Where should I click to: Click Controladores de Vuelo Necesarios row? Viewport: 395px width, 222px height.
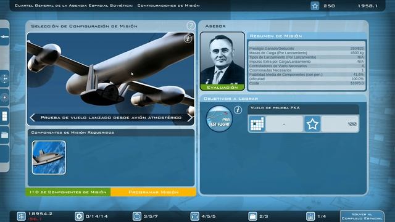tap(307, 66)
